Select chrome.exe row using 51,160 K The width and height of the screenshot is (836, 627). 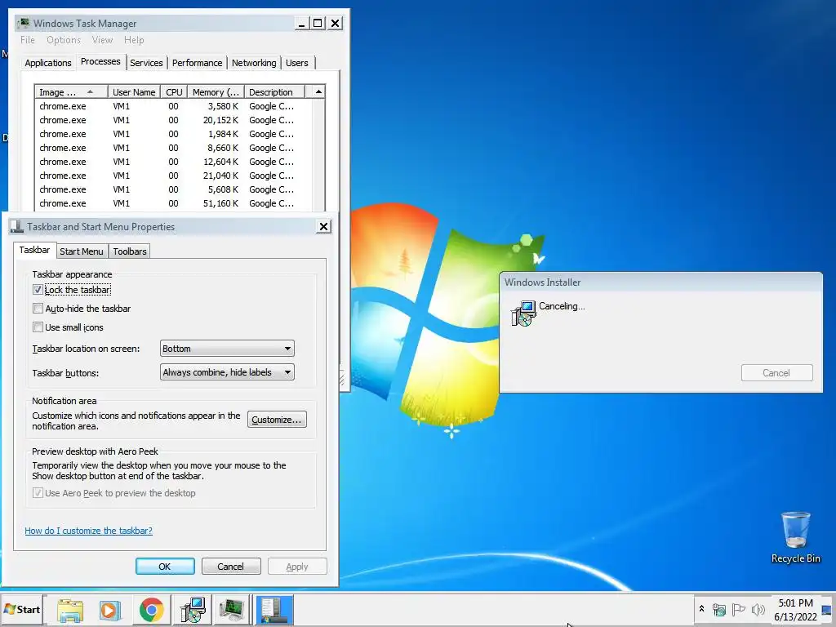click(x=173, y=203)
